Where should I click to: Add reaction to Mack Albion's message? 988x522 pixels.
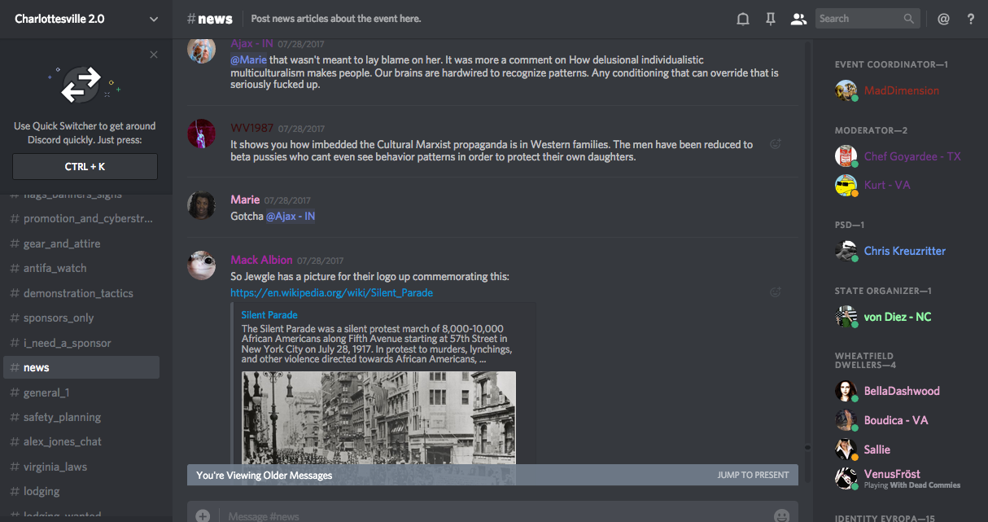click(776, 292)
